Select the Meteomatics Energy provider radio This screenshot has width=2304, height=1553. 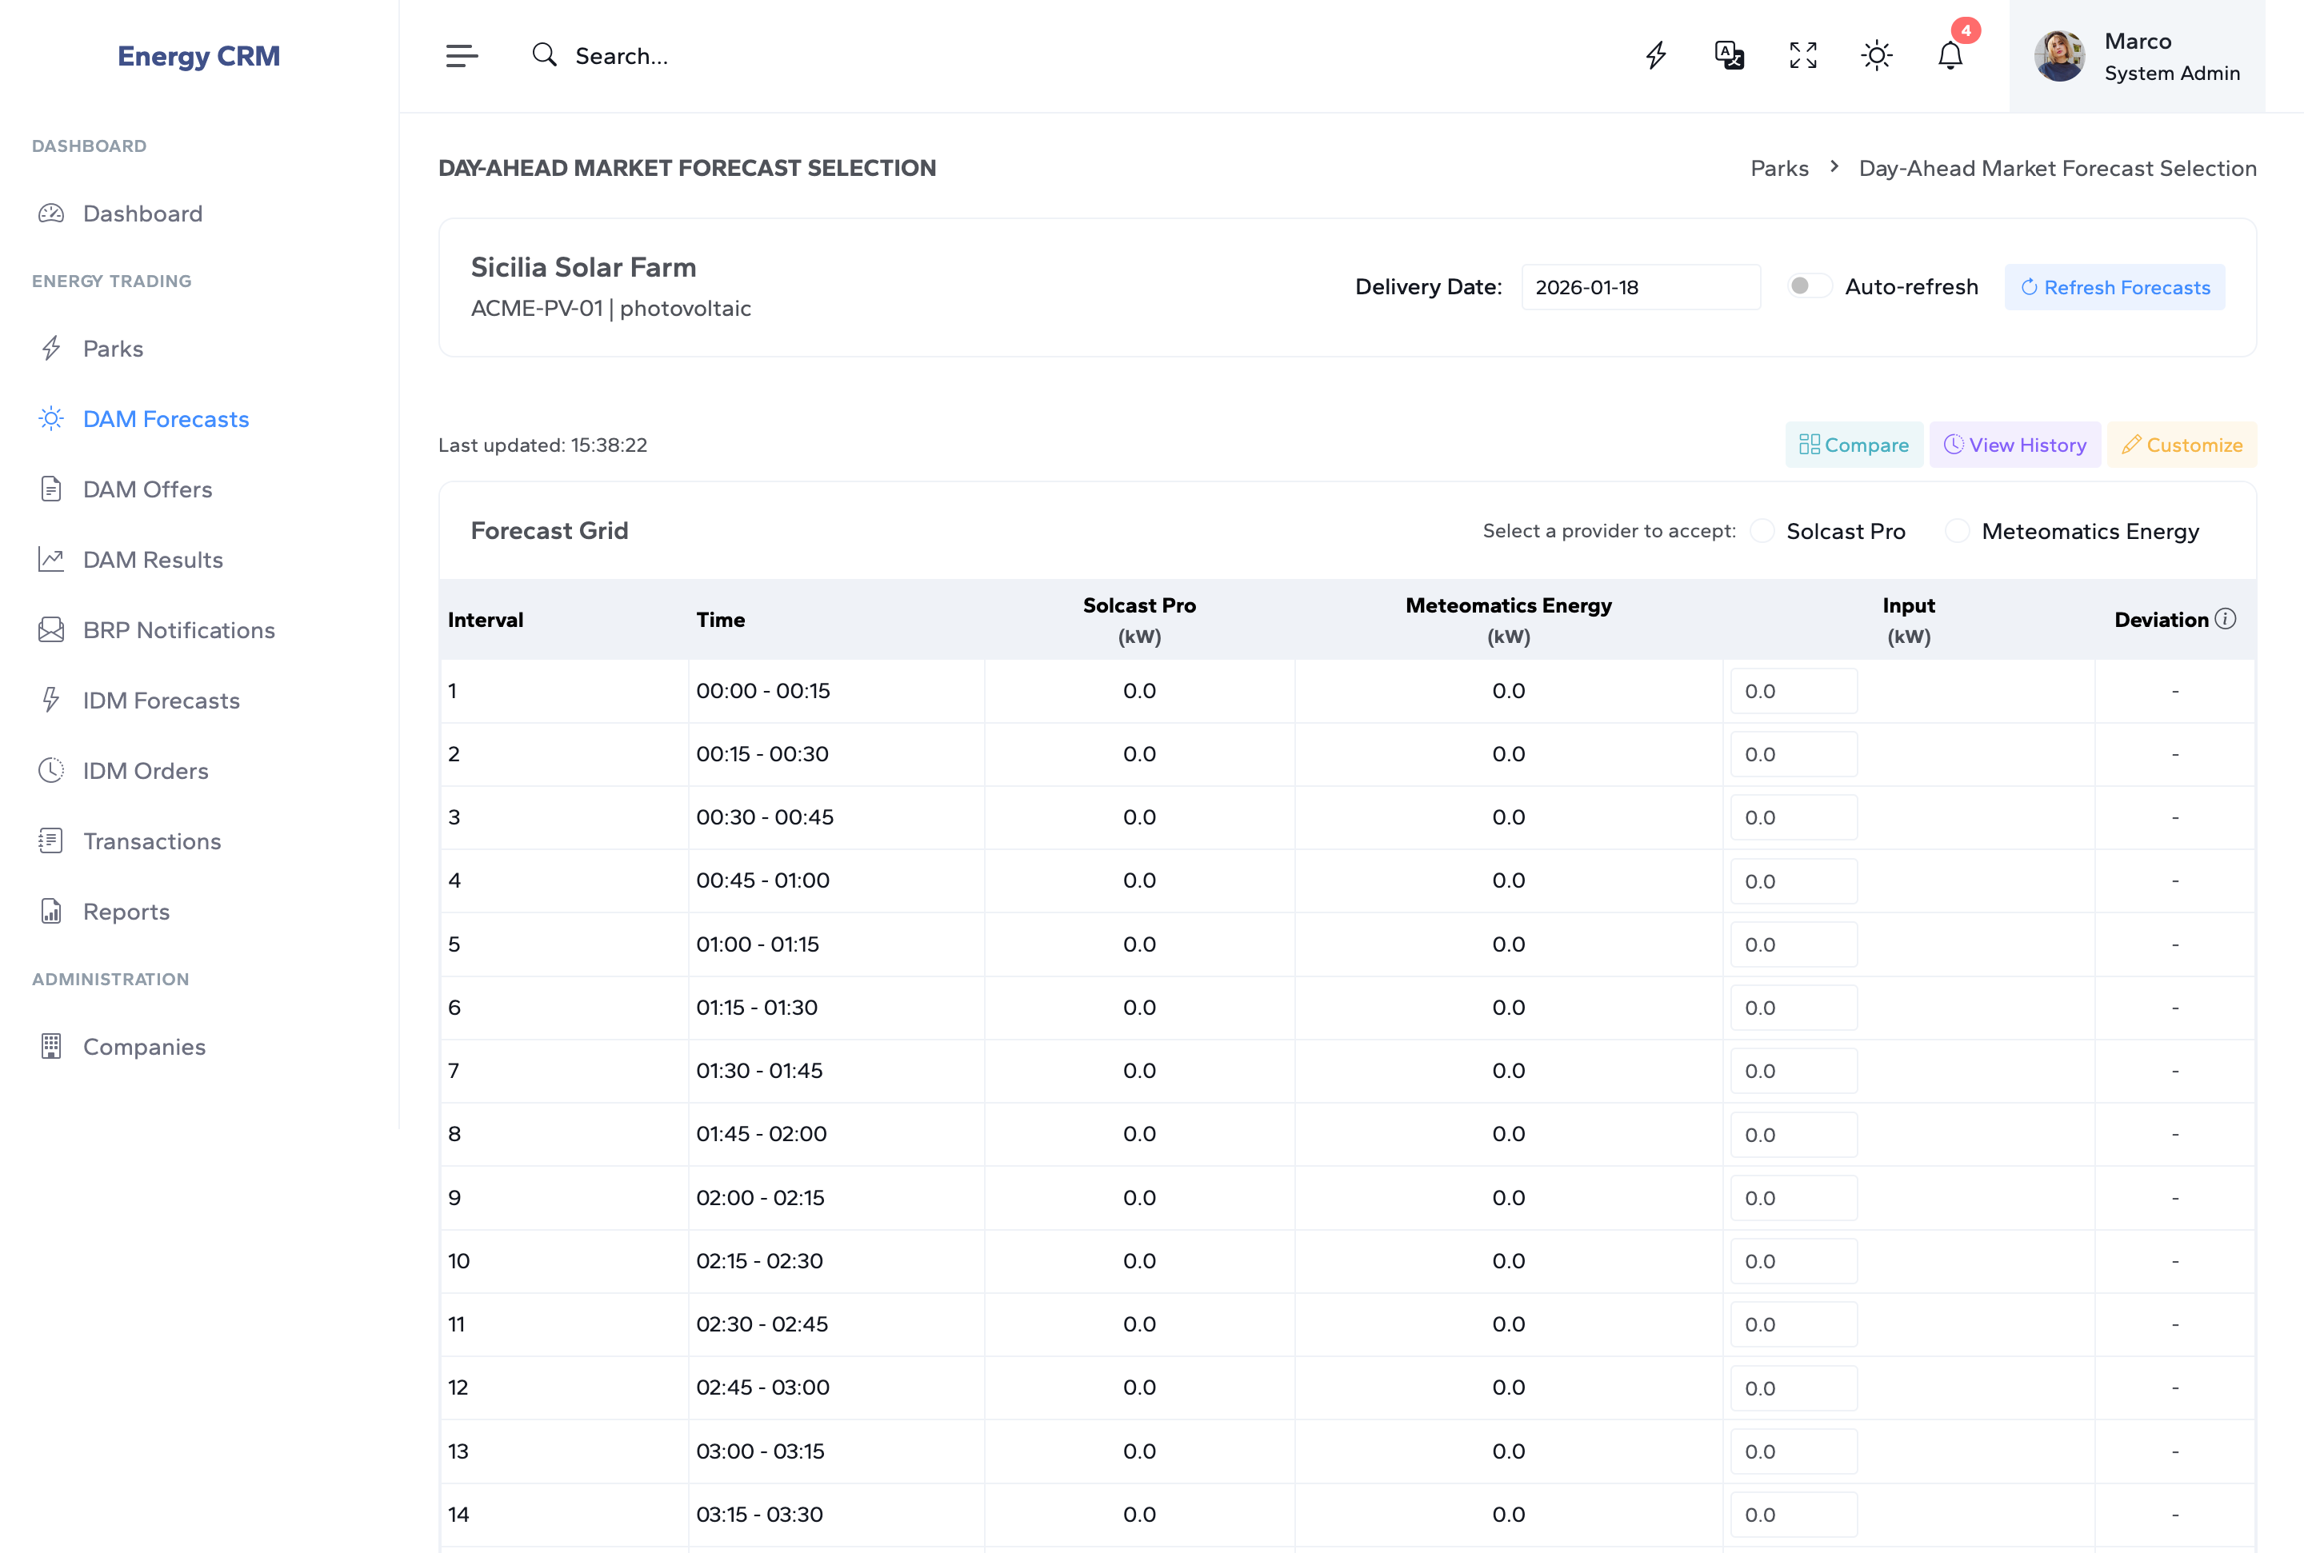pos(1958,531)
